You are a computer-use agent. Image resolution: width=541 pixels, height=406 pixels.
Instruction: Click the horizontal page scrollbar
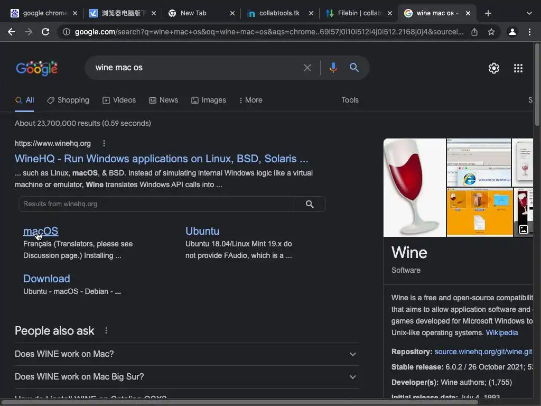click(239, 402)
